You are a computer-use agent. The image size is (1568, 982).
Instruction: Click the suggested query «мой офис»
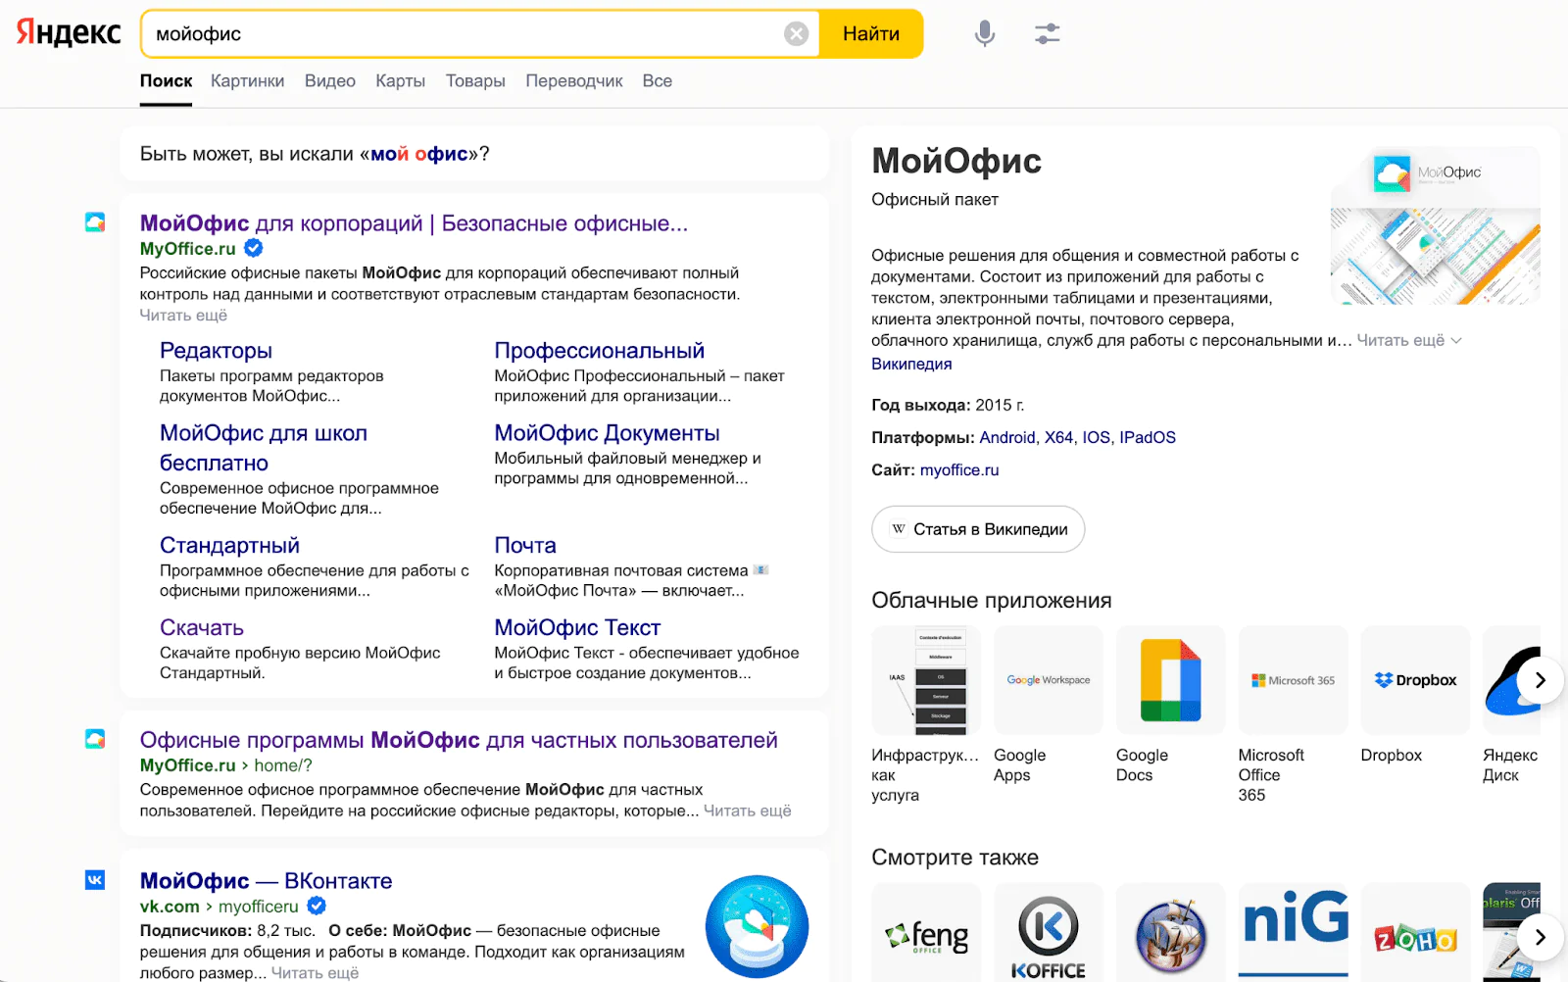coord(419,154)
